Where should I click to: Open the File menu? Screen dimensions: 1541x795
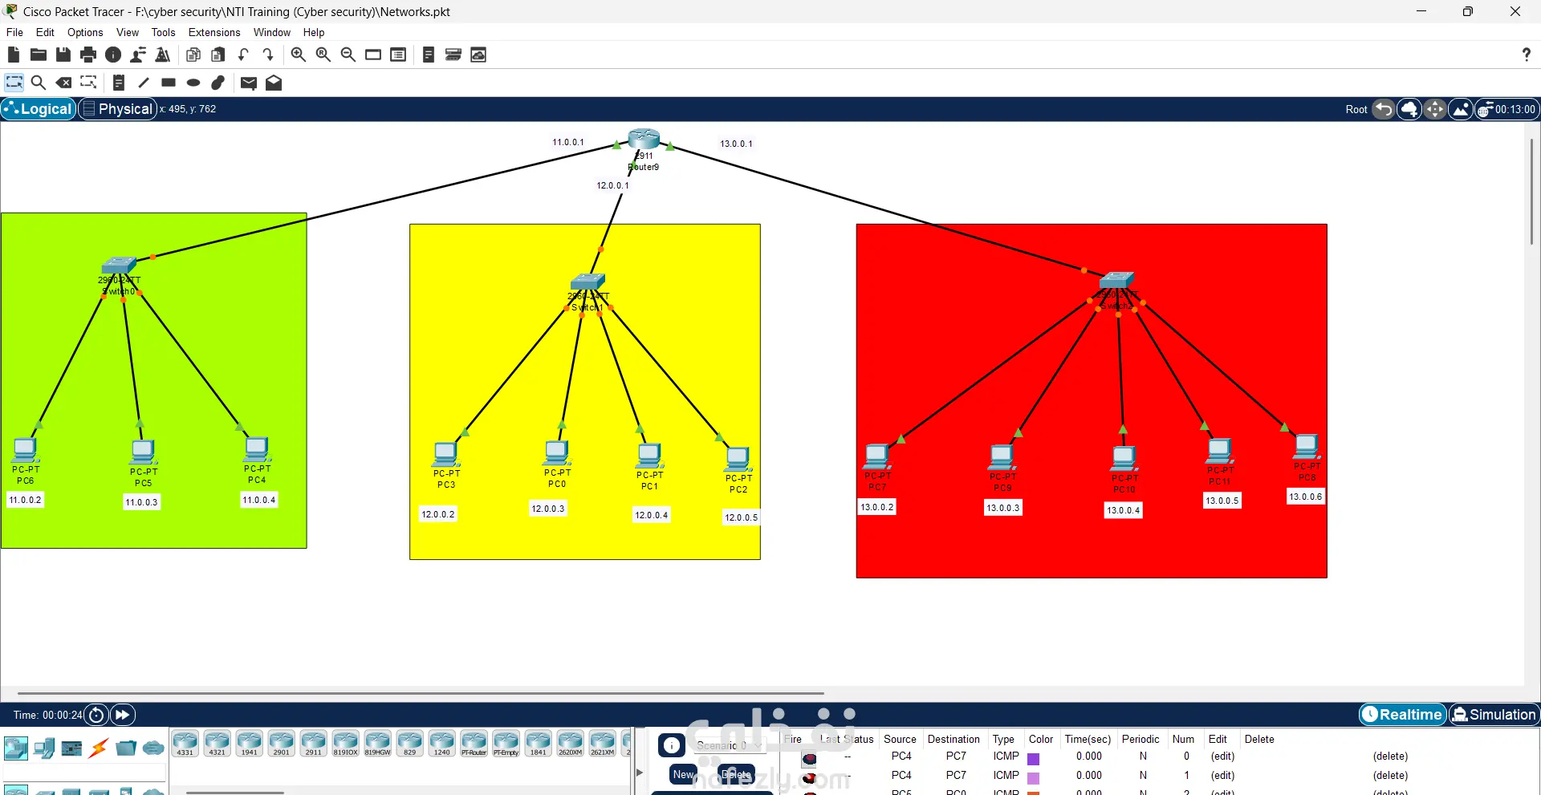(x=14, y=32)
